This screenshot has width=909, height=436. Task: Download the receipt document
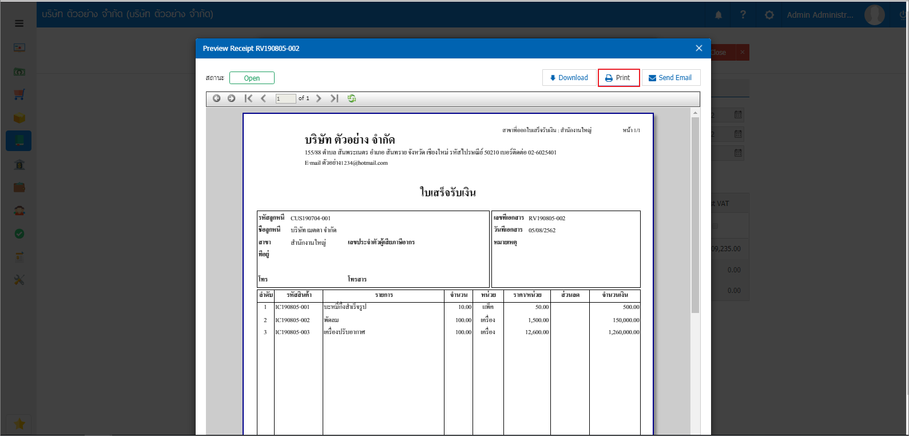tap(569, 78)
